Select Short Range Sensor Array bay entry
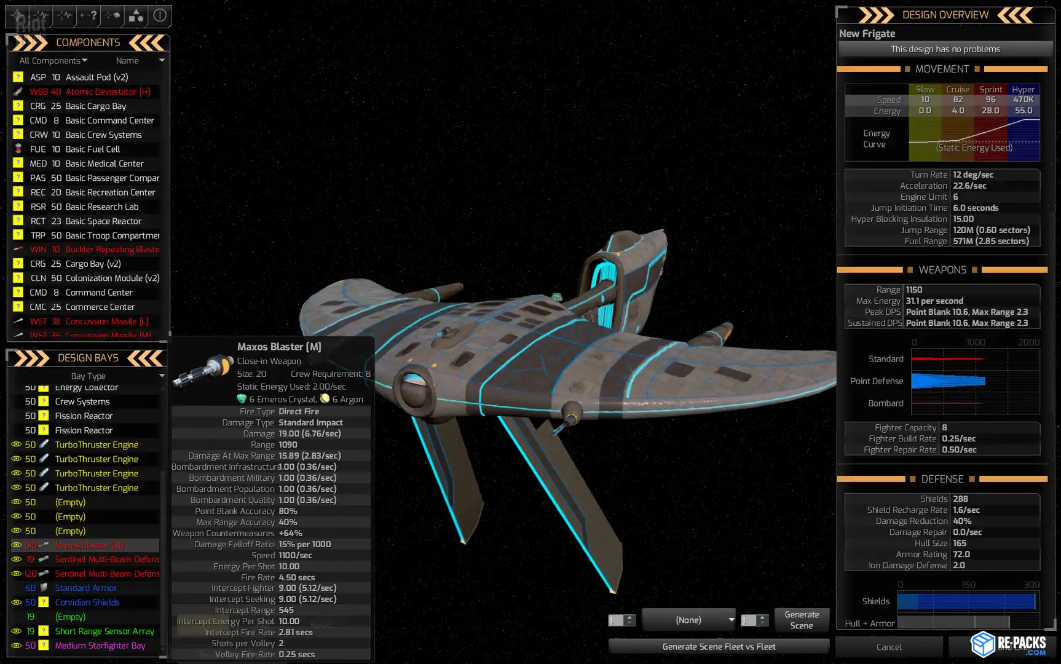The image size is (1061, 664). click(x=105, y=631)
